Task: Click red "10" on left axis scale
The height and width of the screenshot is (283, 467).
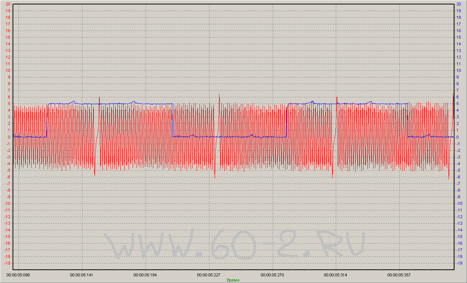Action: click(x=7, y=70)
